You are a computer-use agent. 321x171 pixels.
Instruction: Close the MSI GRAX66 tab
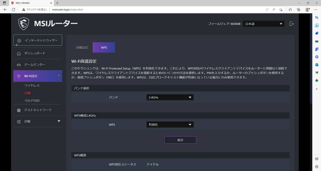pyautogui.click(x=51, y=3)
